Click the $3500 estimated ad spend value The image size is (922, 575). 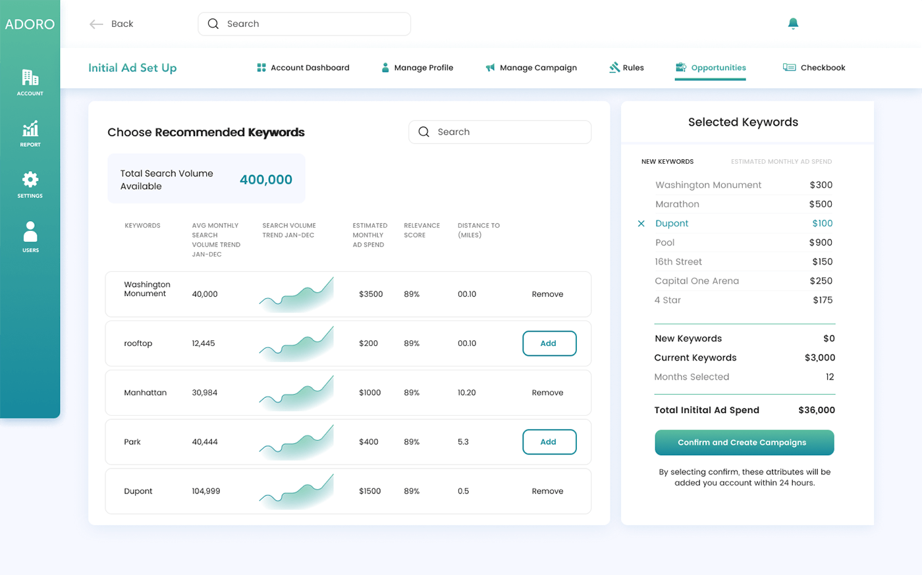click(x=371, y=294)
